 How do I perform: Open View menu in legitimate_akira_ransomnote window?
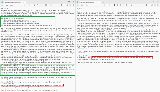click(12, 5)
